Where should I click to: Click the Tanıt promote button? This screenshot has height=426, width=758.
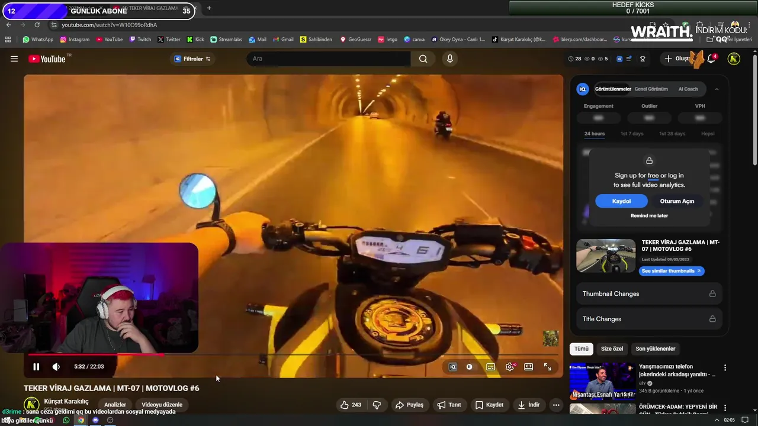(449, 405)
